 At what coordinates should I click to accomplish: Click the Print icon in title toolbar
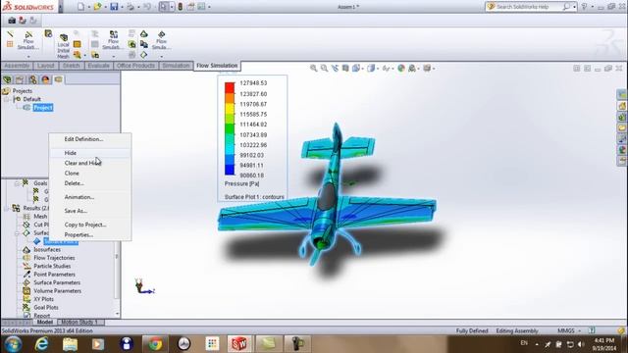coord(131,7)
